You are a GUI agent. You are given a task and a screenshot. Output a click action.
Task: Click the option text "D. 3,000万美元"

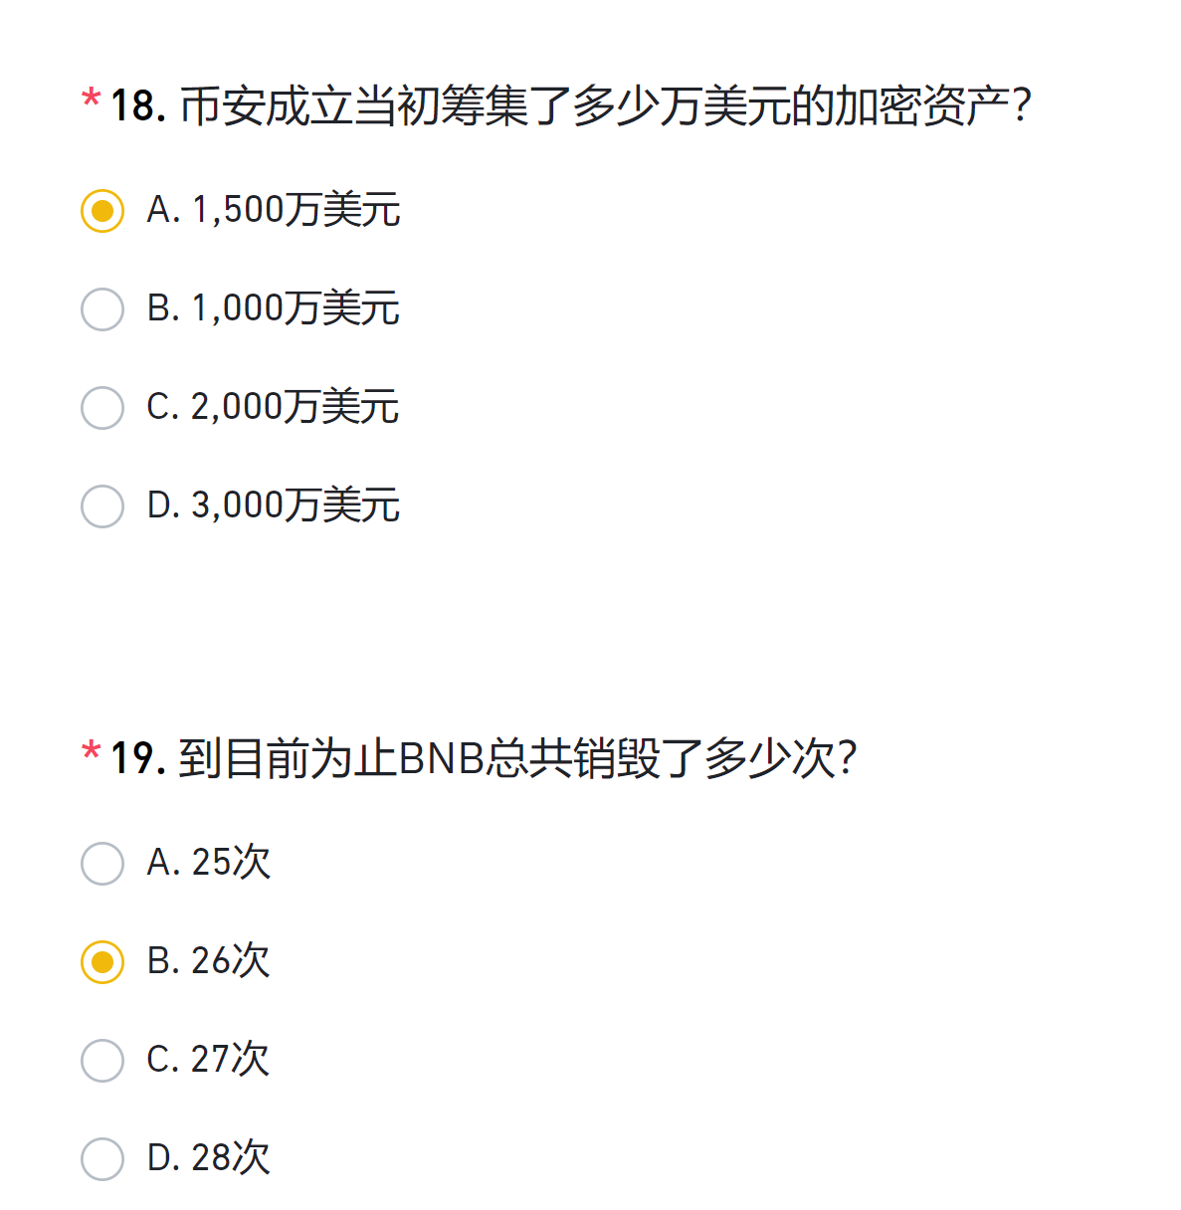(274, 505)
